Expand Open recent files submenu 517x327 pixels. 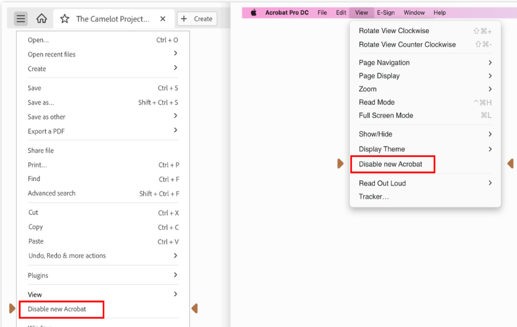coord(103,54)
